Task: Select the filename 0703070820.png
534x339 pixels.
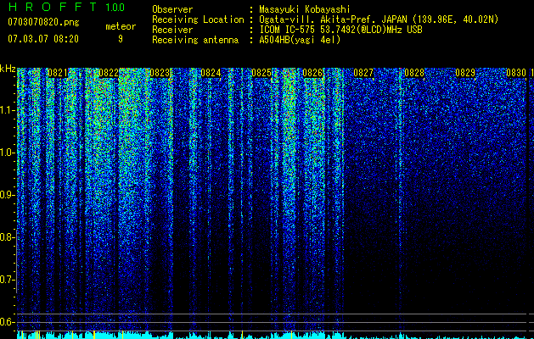Action: pyautogui.click(x=43, y=22)
